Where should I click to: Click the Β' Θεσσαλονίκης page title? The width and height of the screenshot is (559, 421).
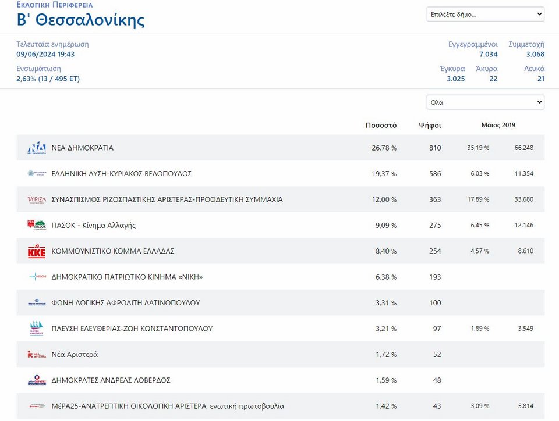click(x=80, y=20)
